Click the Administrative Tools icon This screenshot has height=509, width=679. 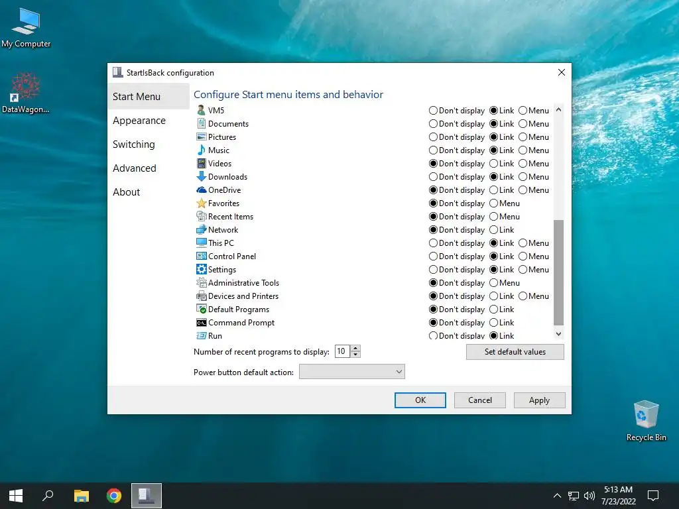tap(201, 282)
